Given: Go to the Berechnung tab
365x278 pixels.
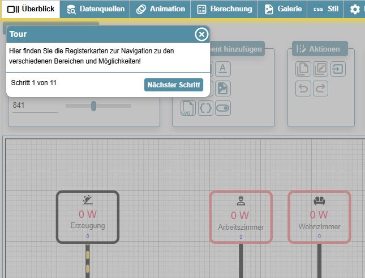Looking at the screenshot, I should [x=224, y=9].
